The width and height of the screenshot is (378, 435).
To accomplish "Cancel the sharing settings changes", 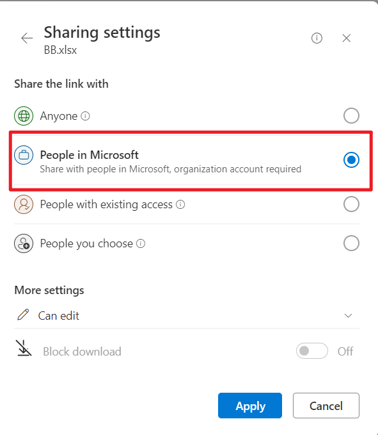I will coord(326,406).
